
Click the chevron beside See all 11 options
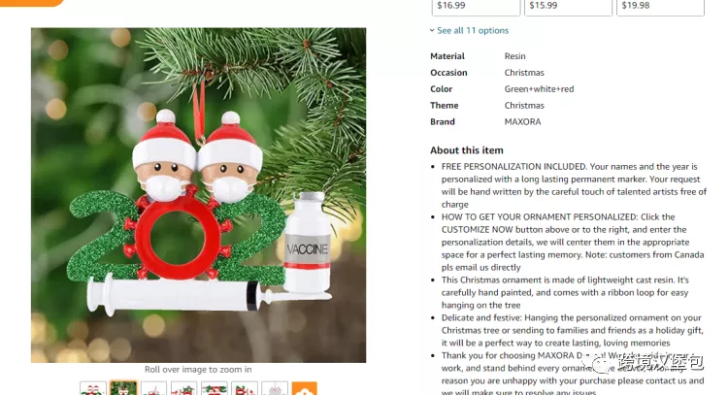click(x=432, y=31)
